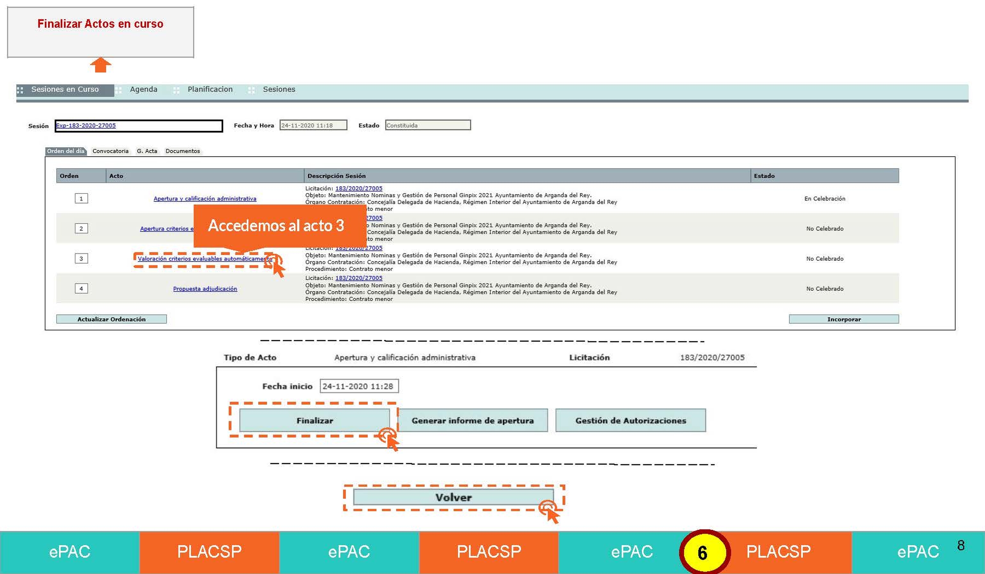Click the Actualizar Ordenación button
Viewport: 985px width, 574px height.
pyautogui.click(x=111, y=319)
